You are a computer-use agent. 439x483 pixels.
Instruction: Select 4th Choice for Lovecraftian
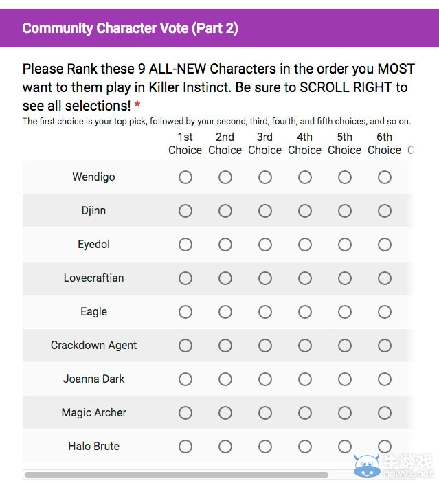coord(304,278)
